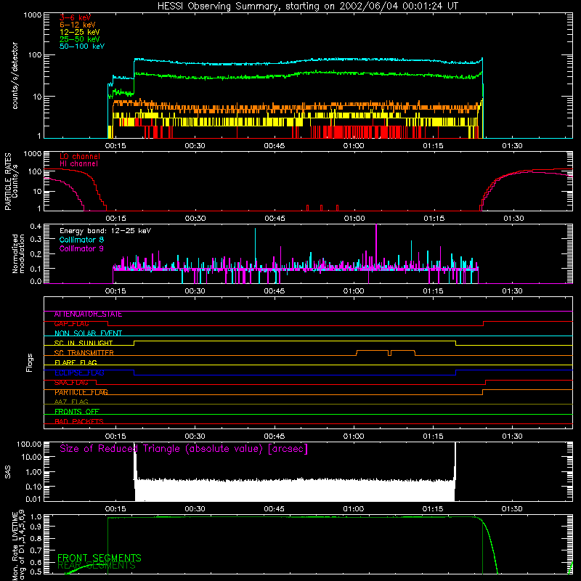Click the NON_SOLAR_EVENT flag label
581x581 pixels.
[x=88, y=333]
